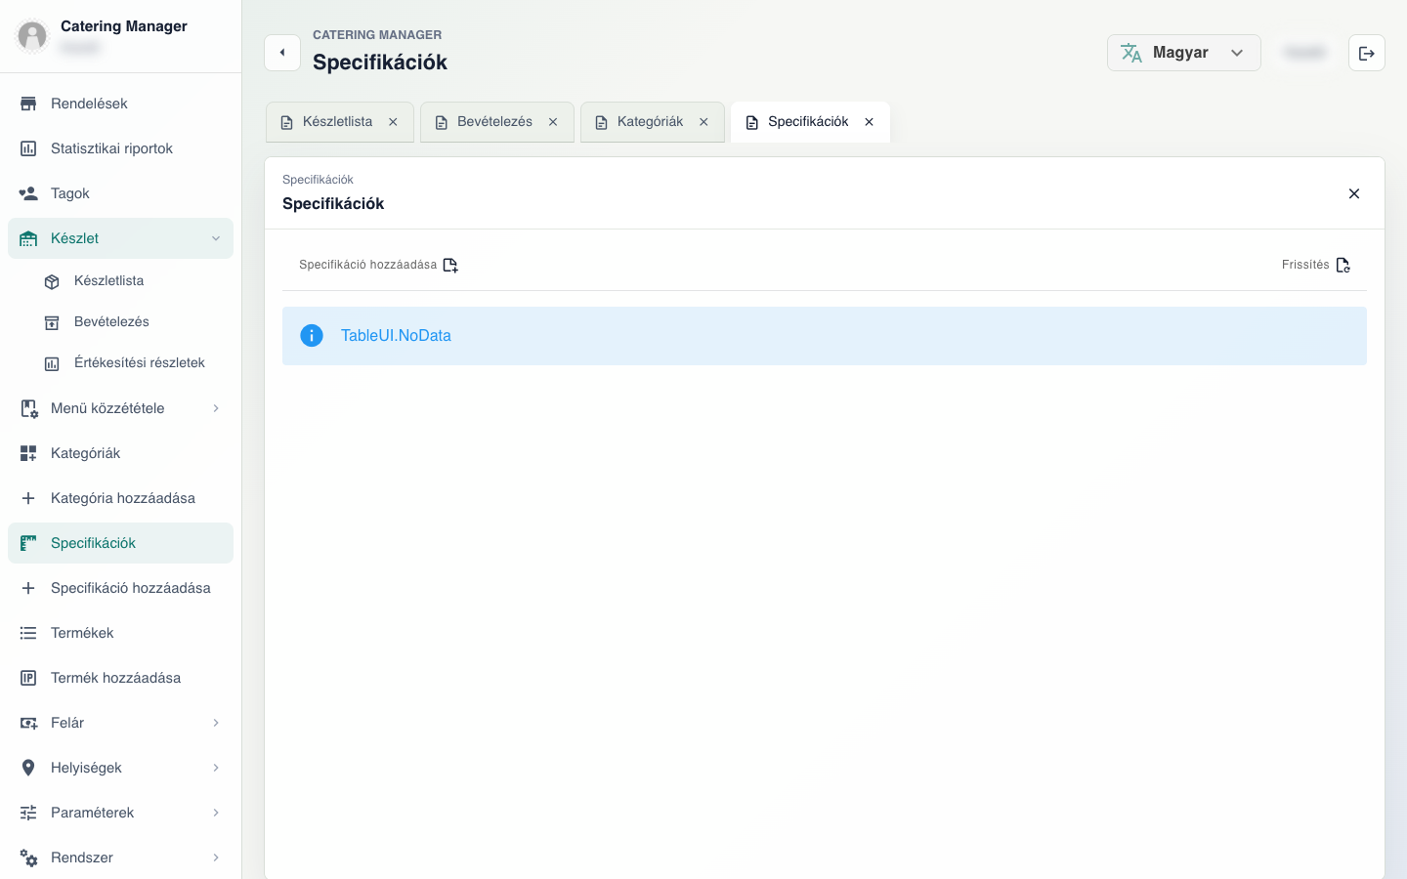Click the Helyiségek location pin icon
The image size is (1407, 879).
(28, 768)
